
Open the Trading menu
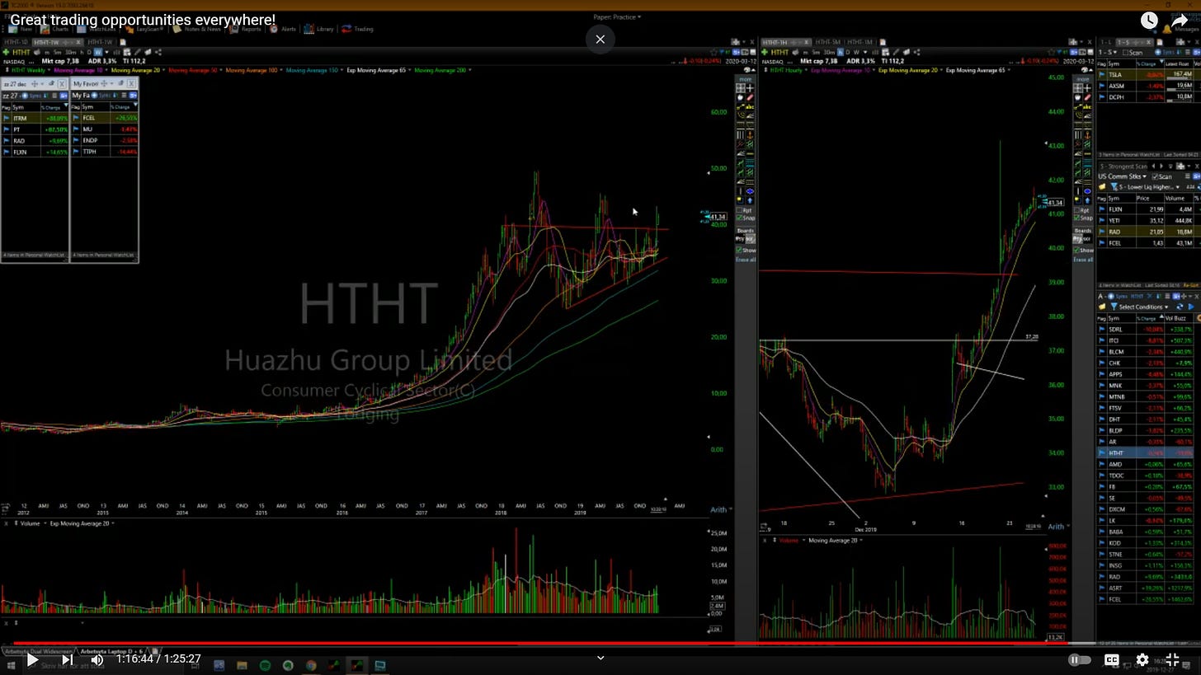(358, 29)
